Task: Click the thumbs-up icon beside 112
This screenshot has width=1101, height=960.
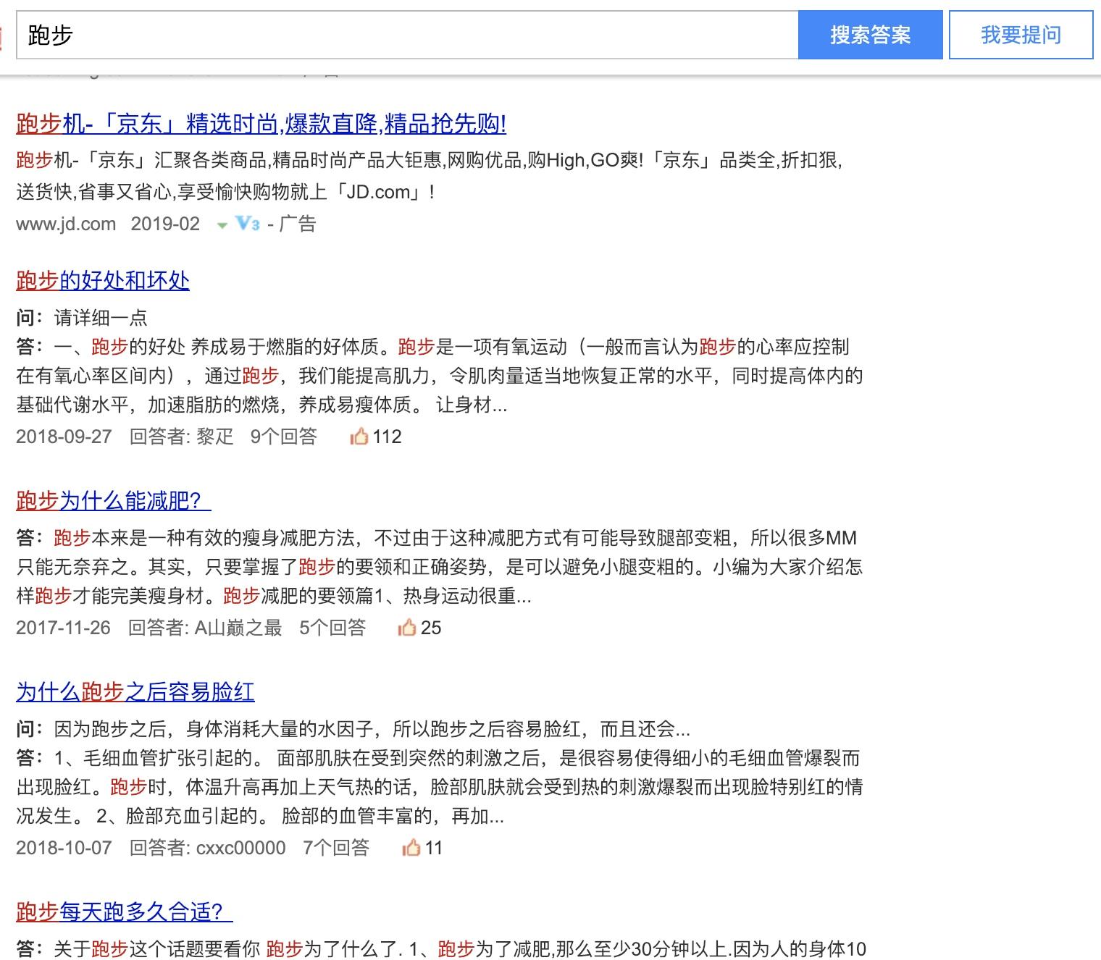Action: point(359,436)
